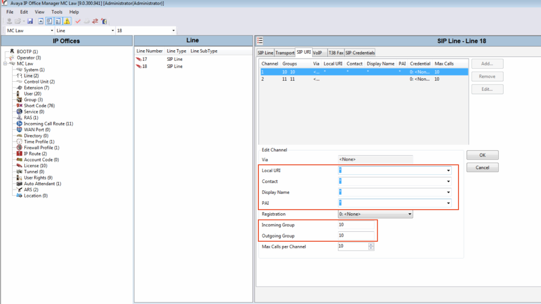Click the Voicemail Pro toolbar icon
541x304 pixels.
[104, 21]
